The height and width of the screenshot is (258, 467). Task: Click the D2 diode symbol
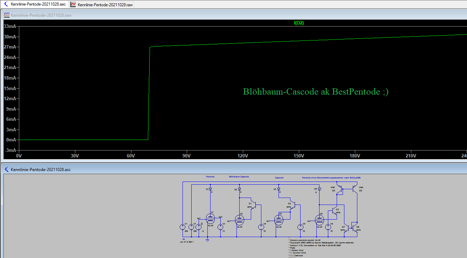coord(240,190)
